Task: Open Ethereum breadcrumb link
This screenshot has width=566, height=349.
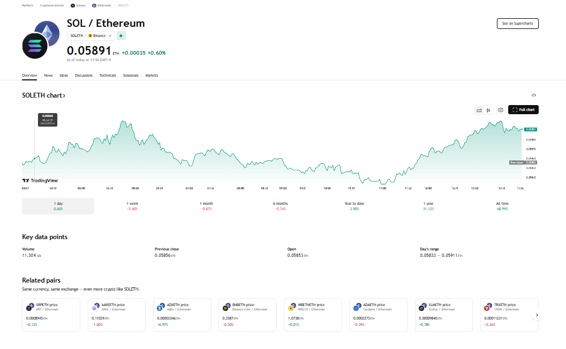Action: (x=101, y=5)
